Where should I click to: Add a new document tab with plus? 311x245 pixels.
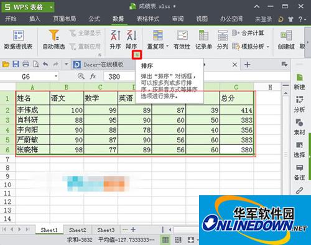click(x=247, y=65)
